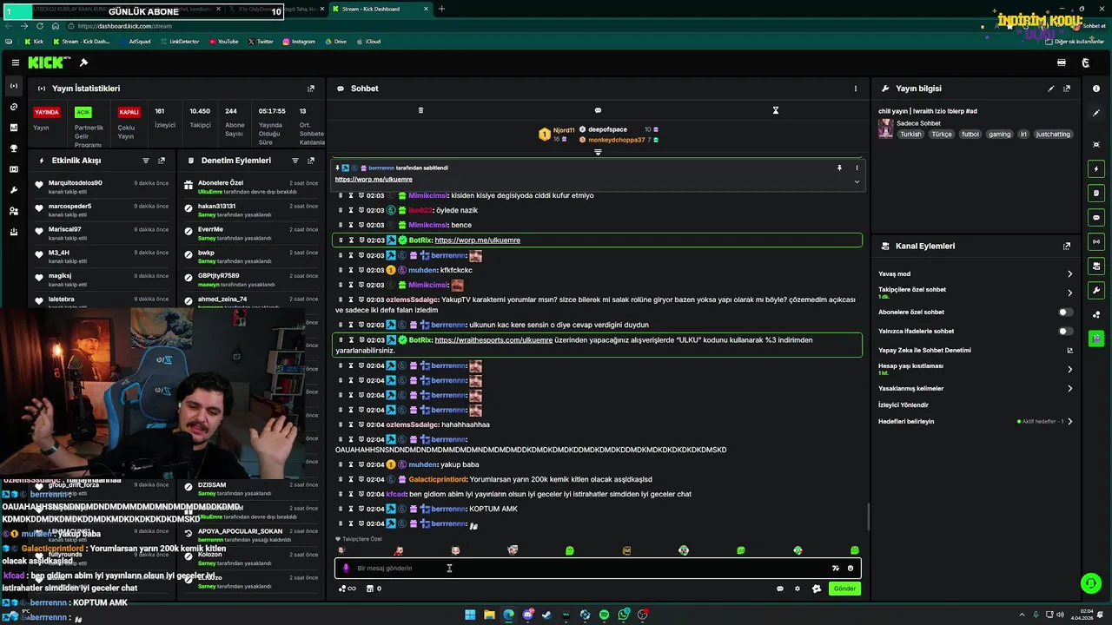The image size is (1112, 625).
Task: Expand the pinned message with chevron
Action: click(x=857, y=181)
